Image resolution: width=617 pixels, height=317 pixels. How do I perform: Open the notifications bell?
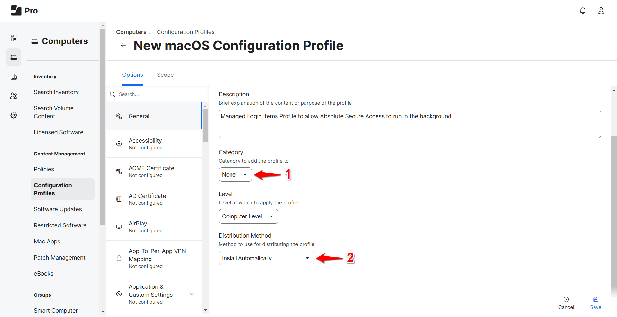[x=583, y=11]
